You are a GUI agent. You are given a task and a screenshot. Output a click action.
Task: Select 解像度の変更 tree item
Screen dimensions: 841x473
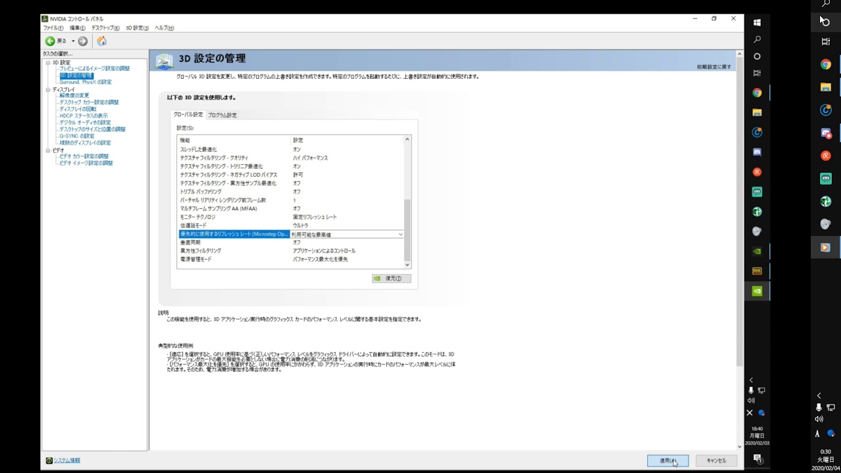tap(74, 96)
